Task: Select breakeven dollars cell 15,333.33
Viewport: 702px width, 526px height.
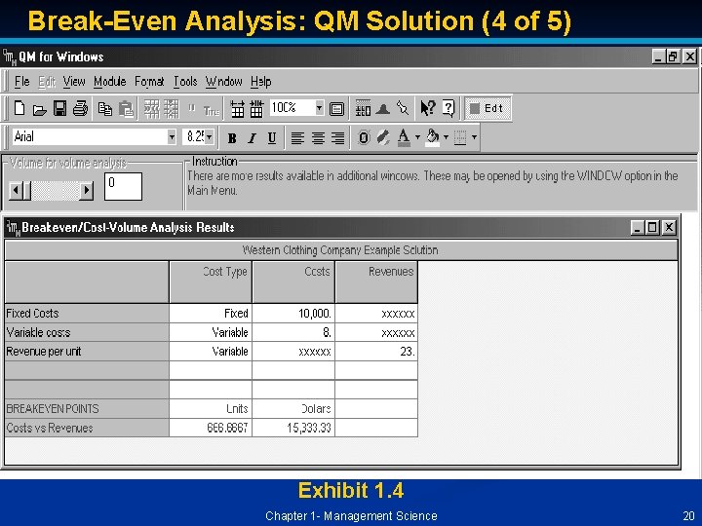Action: tap(293, 428)
